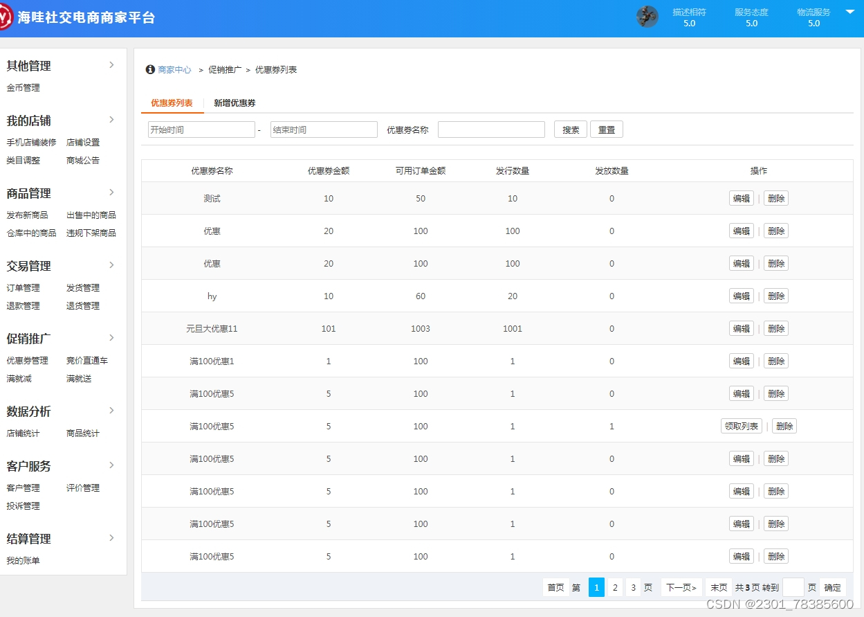Focus the 结束时间 date field
Screen dimensions: 864x617
click(x=324, y=129)
